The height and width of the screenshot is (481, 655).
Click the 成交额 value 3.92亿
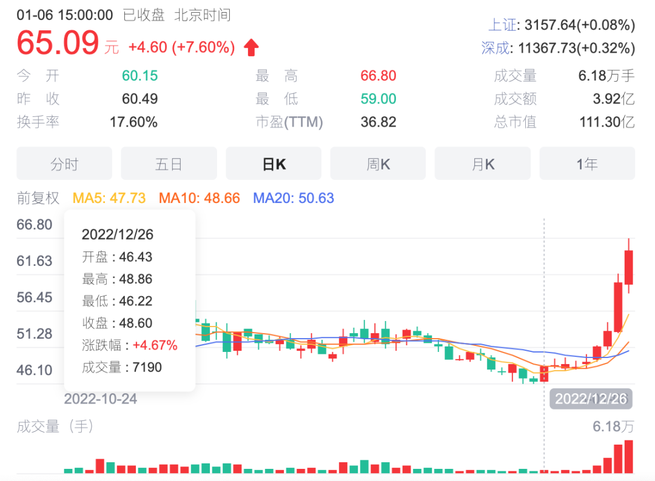point(614,99)
